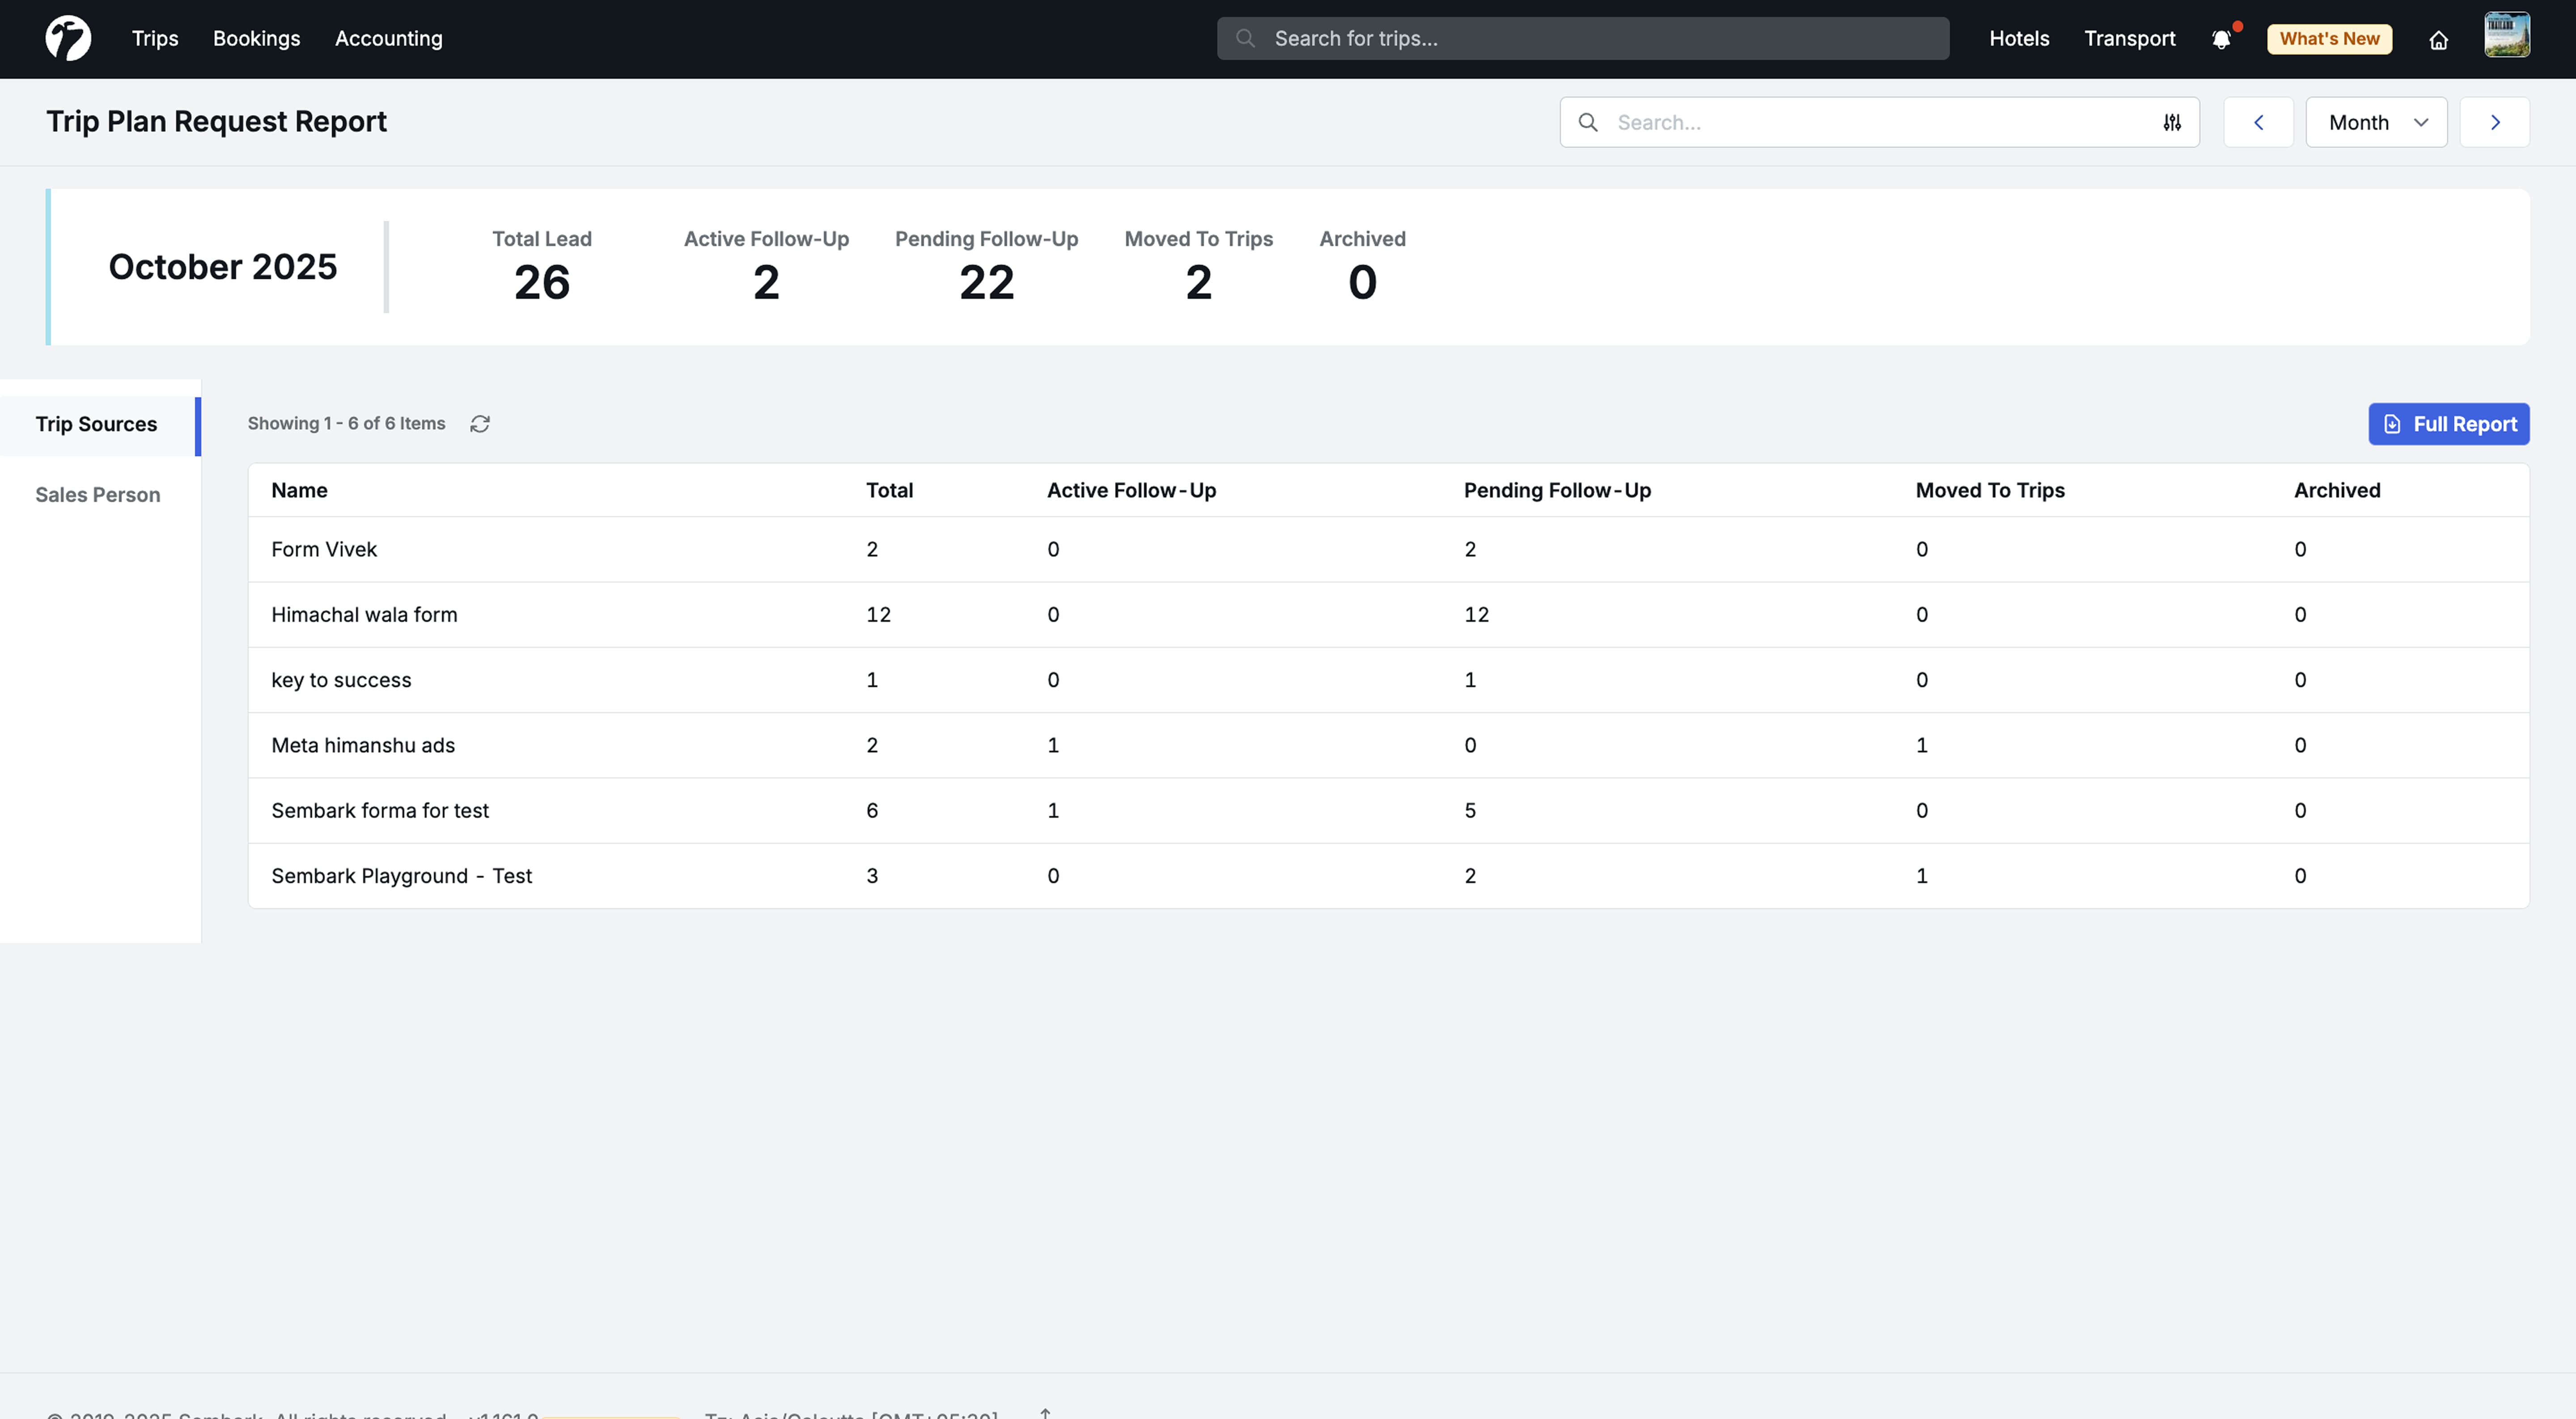Viewport: 2576px width, 1419px height.
Task: Go to the previous month with left chevron
Action: point(2258,122)
